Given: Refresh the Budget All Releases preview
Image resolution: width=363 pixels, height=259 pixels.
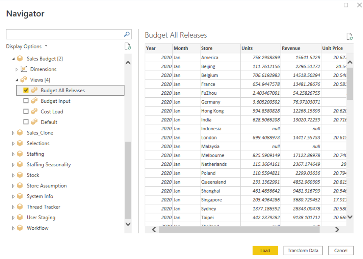Looking at the screenshot, I should pyautogui.click(x=349, y=36).
